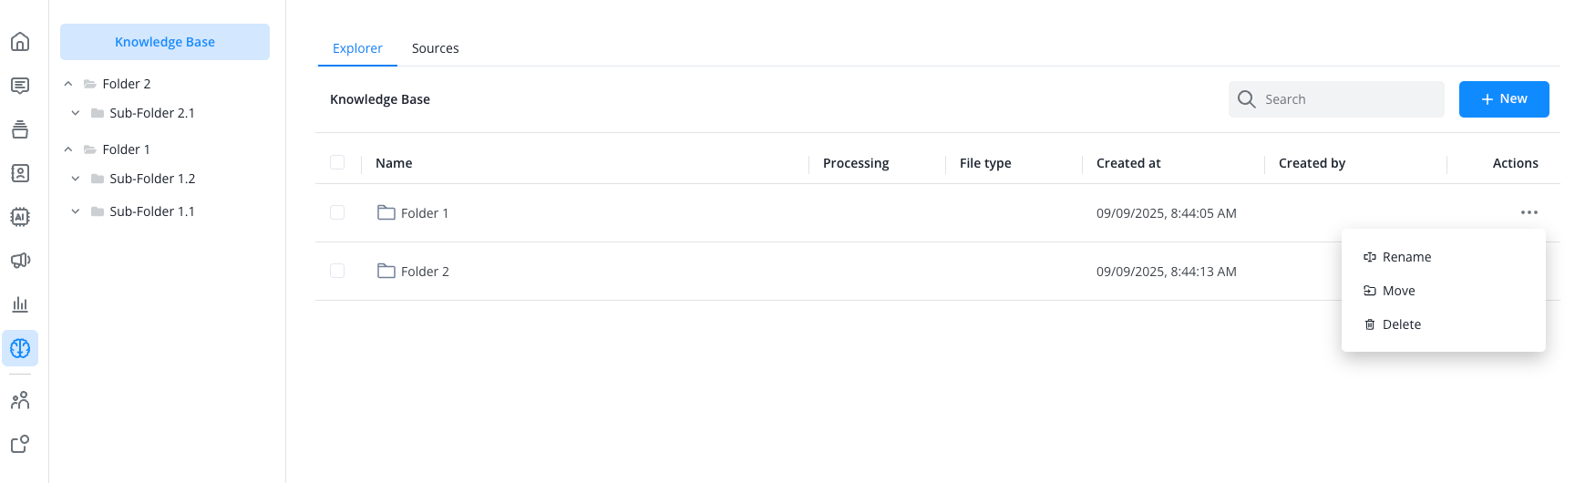Select Delete in the actions menu
Viewport: 1575px width, 483px height.
1401,324
